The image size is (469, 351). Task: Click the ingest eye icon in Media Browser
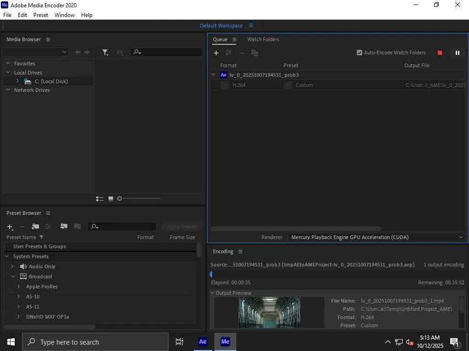(x=120, y=53)
